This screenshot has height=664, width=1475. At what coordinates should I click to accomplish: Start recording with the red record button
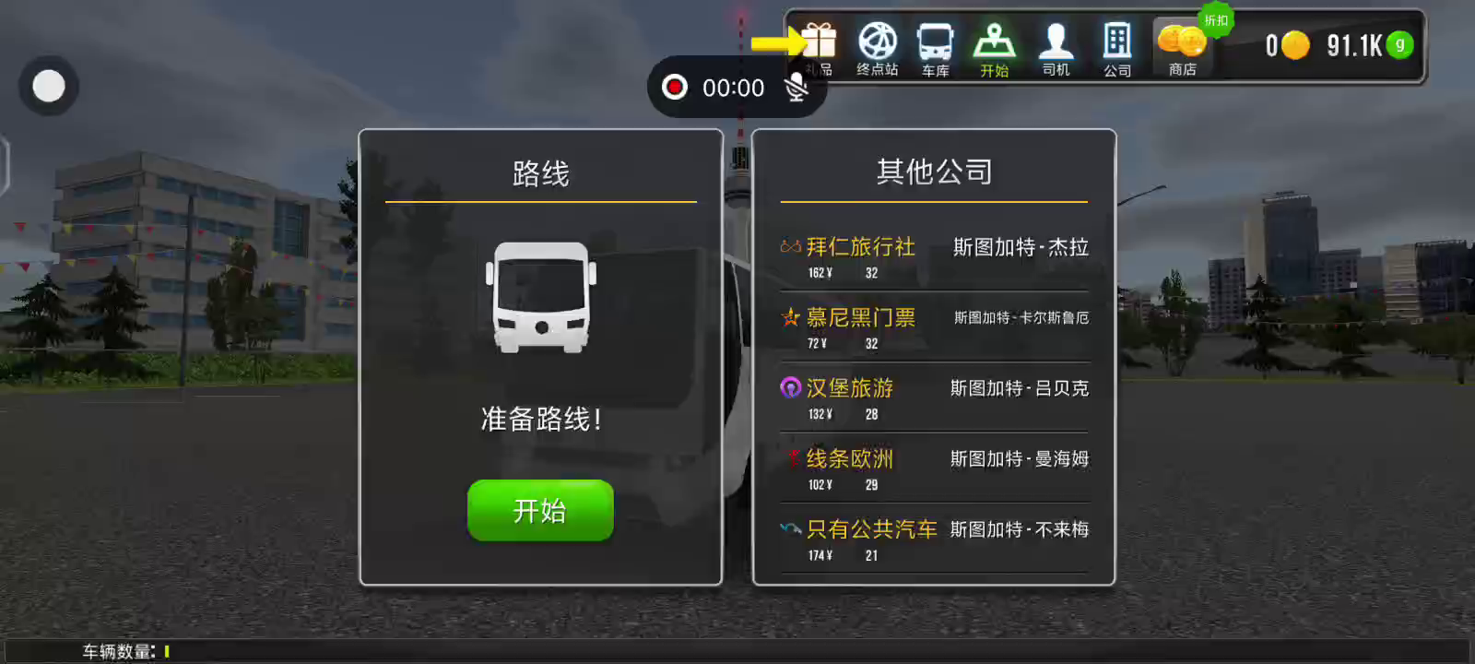tap(675, 88)
